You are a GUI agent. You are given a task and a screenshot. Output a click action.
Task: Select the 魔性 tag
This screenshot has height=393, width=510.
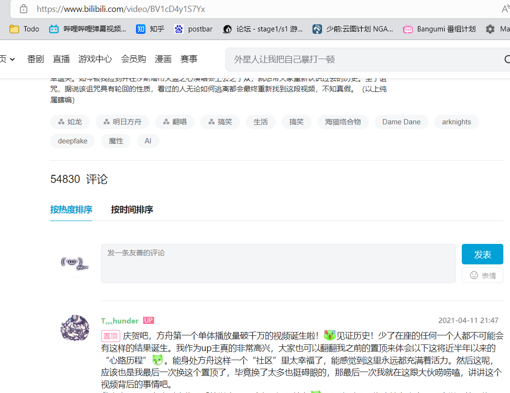[116, 141]
